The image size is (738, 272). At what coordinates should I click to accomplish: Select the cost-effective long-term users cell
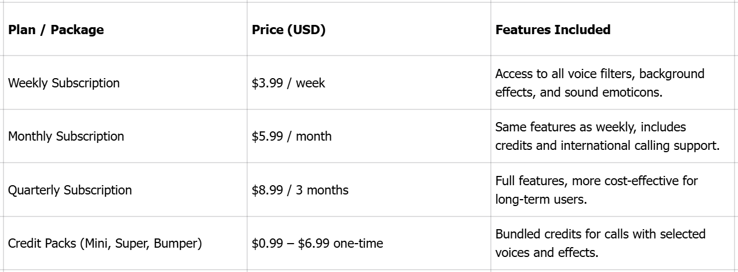[x=596, y=190]
